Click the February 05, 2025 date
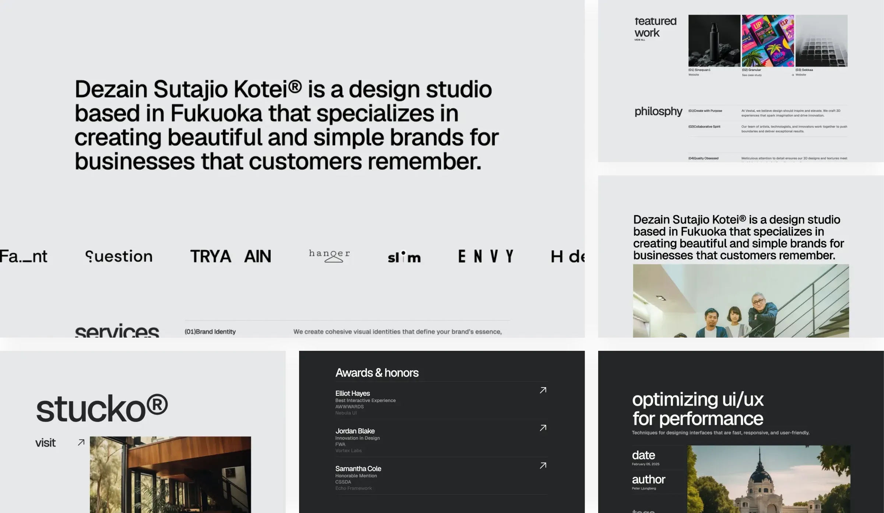The height and width of the screenshot is (513, 884). [x=645, y=464]
